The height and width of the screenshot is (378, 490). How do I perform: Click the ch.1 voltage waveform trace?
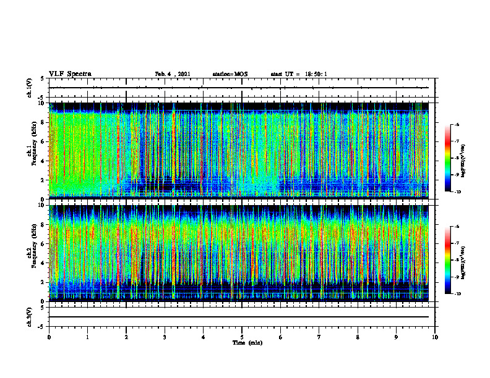[x=239, y=88]
